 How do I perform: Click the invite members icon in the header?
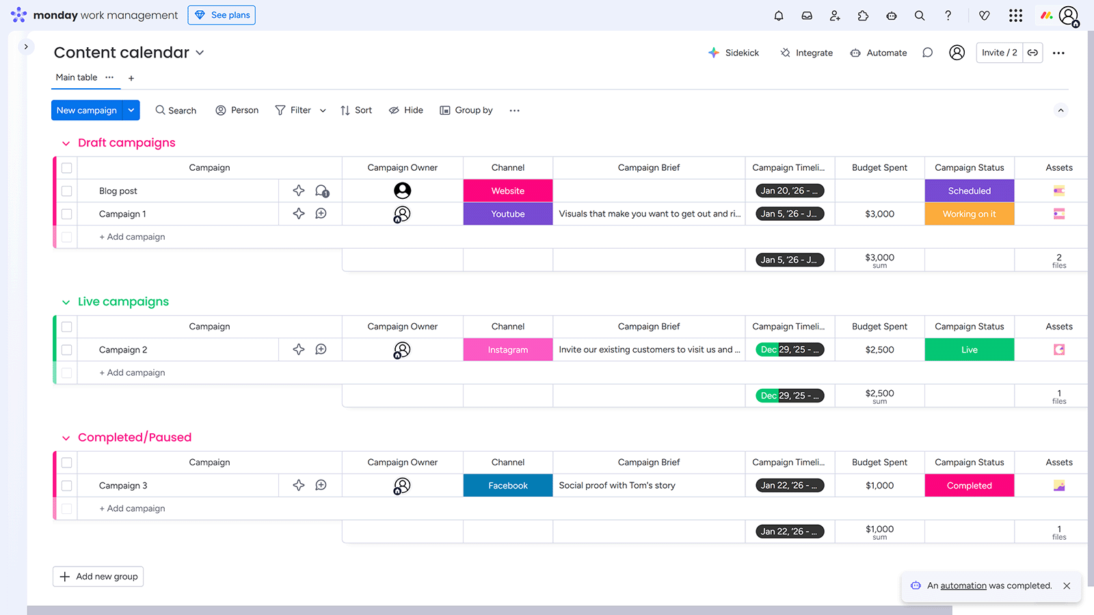(x=835, y=15)
